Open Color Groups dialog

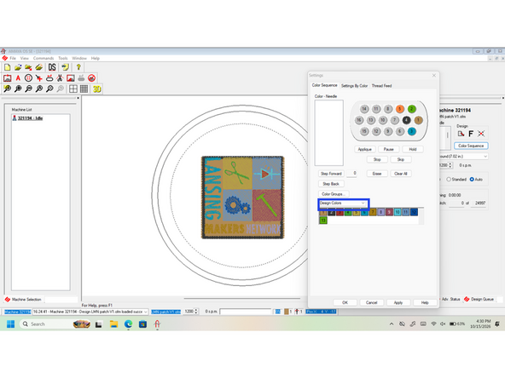click(x=334, y=194)
